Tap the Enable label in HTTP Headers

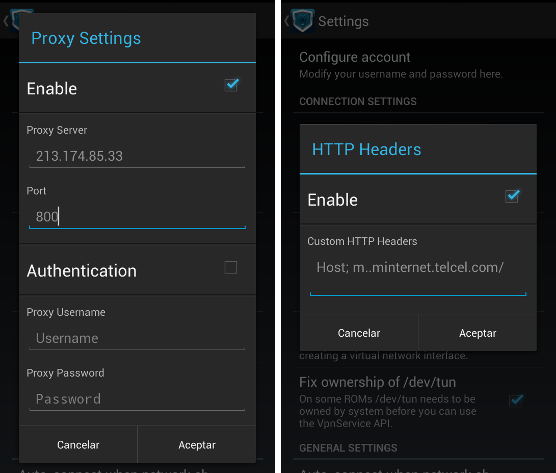(332, 200)
